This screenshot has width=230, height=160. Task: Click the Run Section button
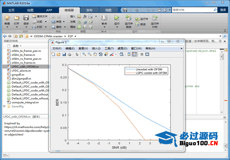click(x=142, y=19)
